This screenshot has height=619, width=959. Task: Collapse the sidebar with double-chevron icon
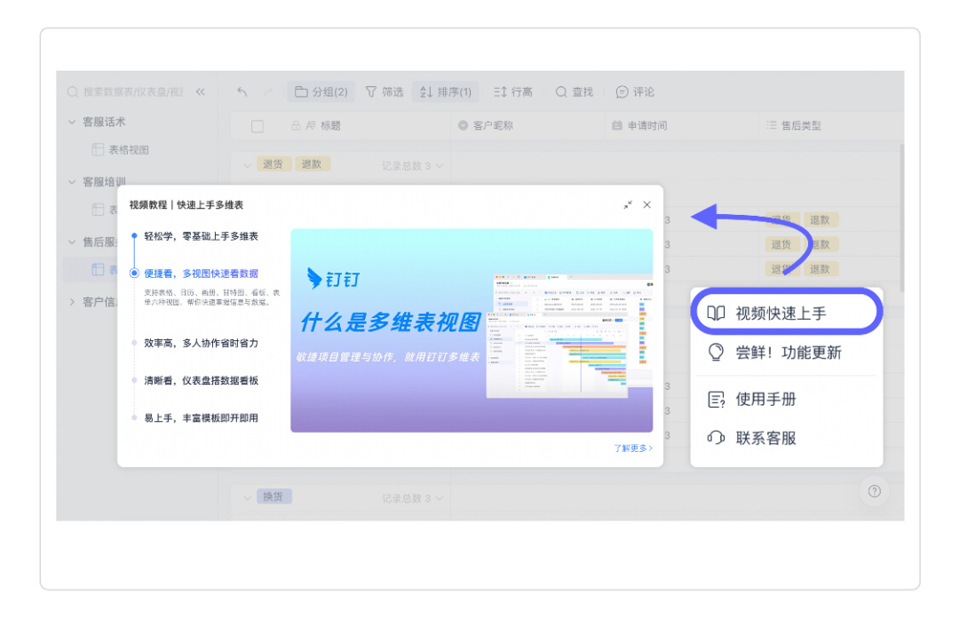click(201, 91)
